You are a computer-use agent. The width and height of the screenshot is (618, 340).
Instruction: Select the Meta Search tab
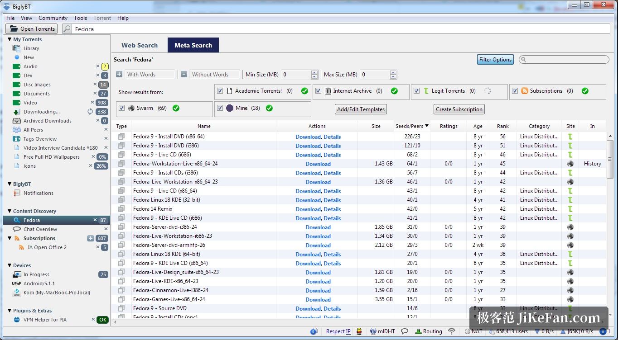click(193, 45)
